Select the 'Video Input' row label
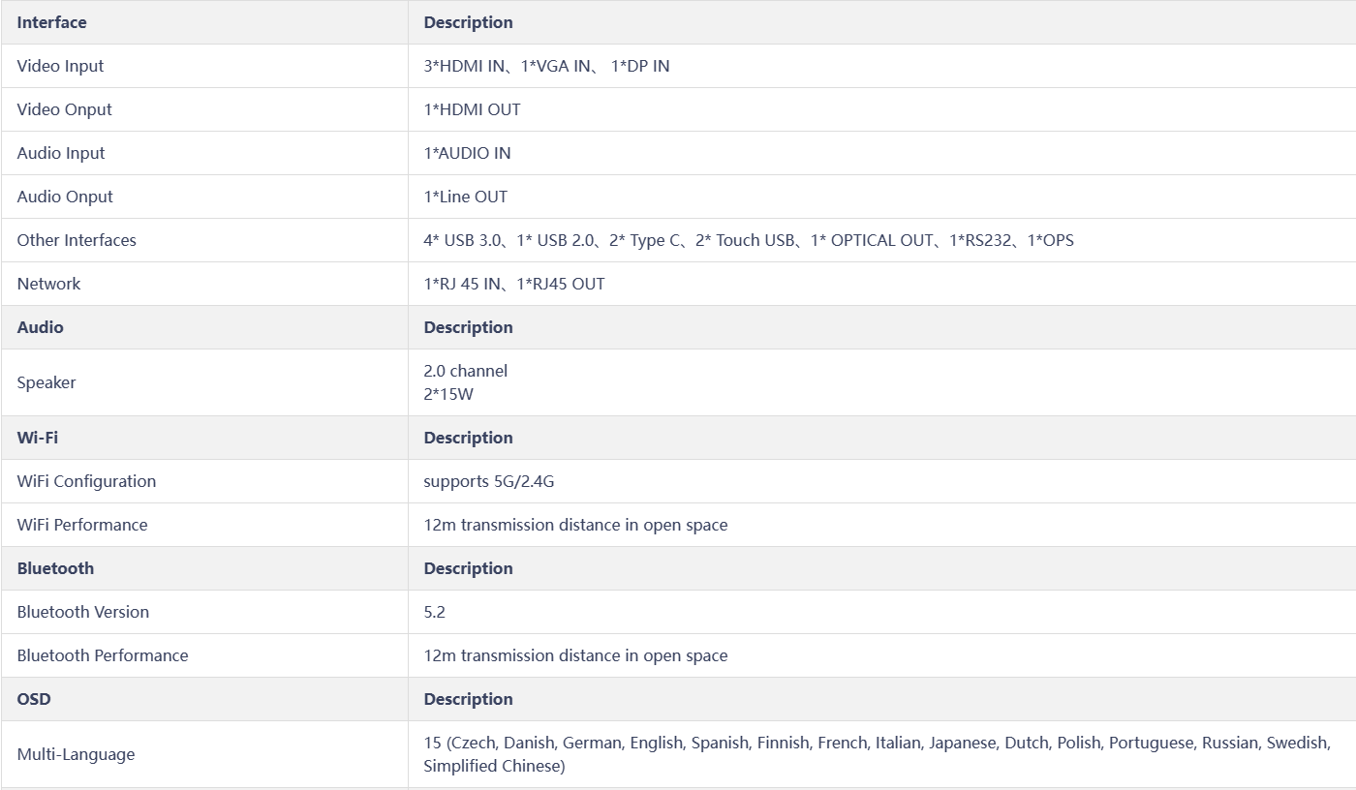This screenshot has width=1356, height=790. [x=60, y=66]
